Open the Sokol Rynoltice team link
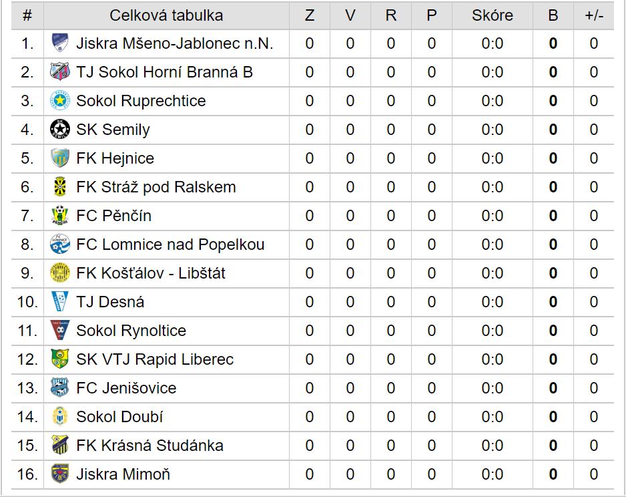626x497 pixels. (131, 331)
